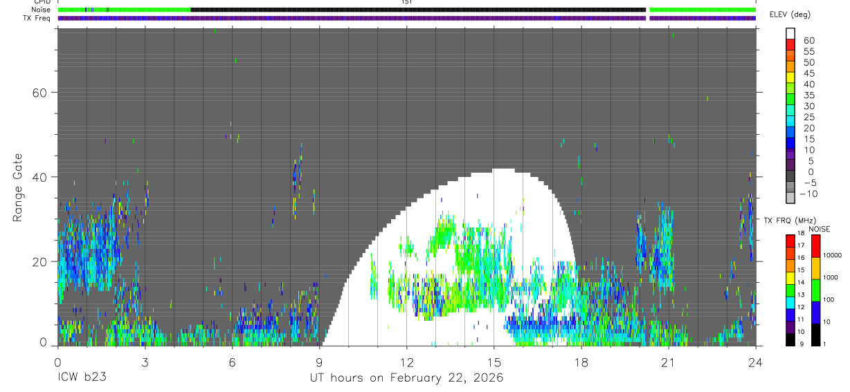
Task: Select the green 30–35 swatch in ELEV colorbar
Action: [790, 100]
